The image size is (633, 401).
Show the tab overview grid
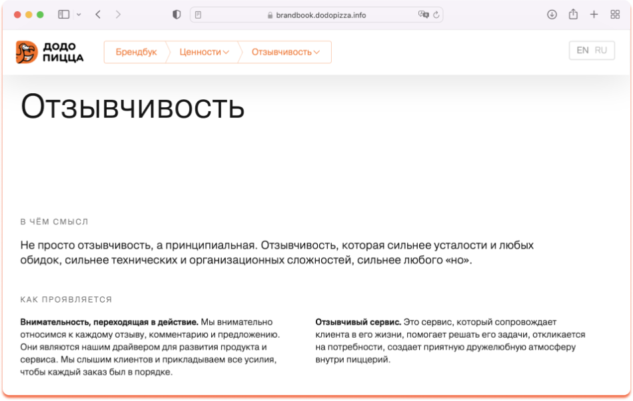615,15
